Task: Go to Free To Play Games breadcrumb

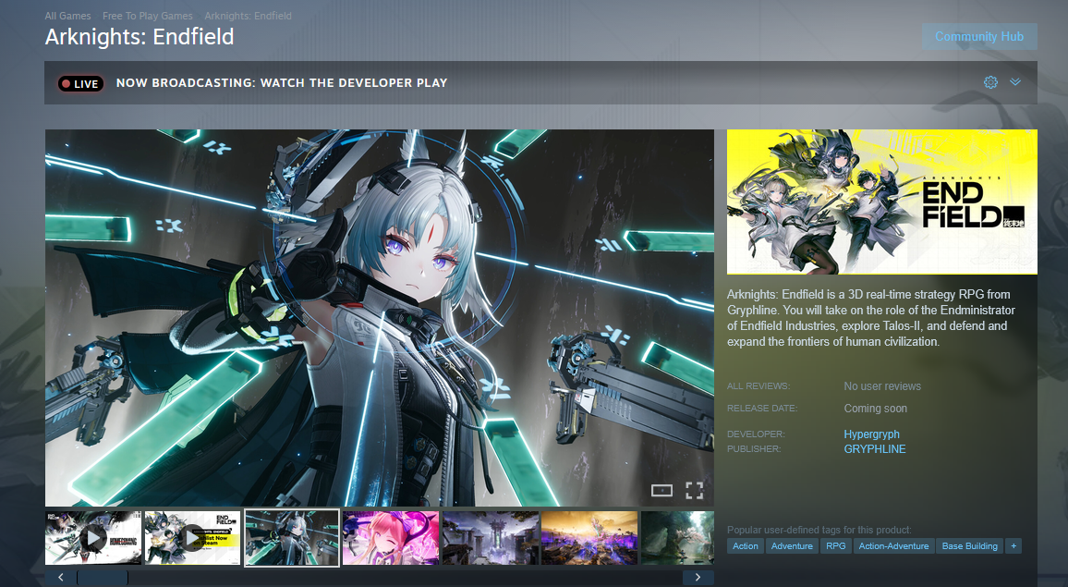Action: tap(148, 16)
